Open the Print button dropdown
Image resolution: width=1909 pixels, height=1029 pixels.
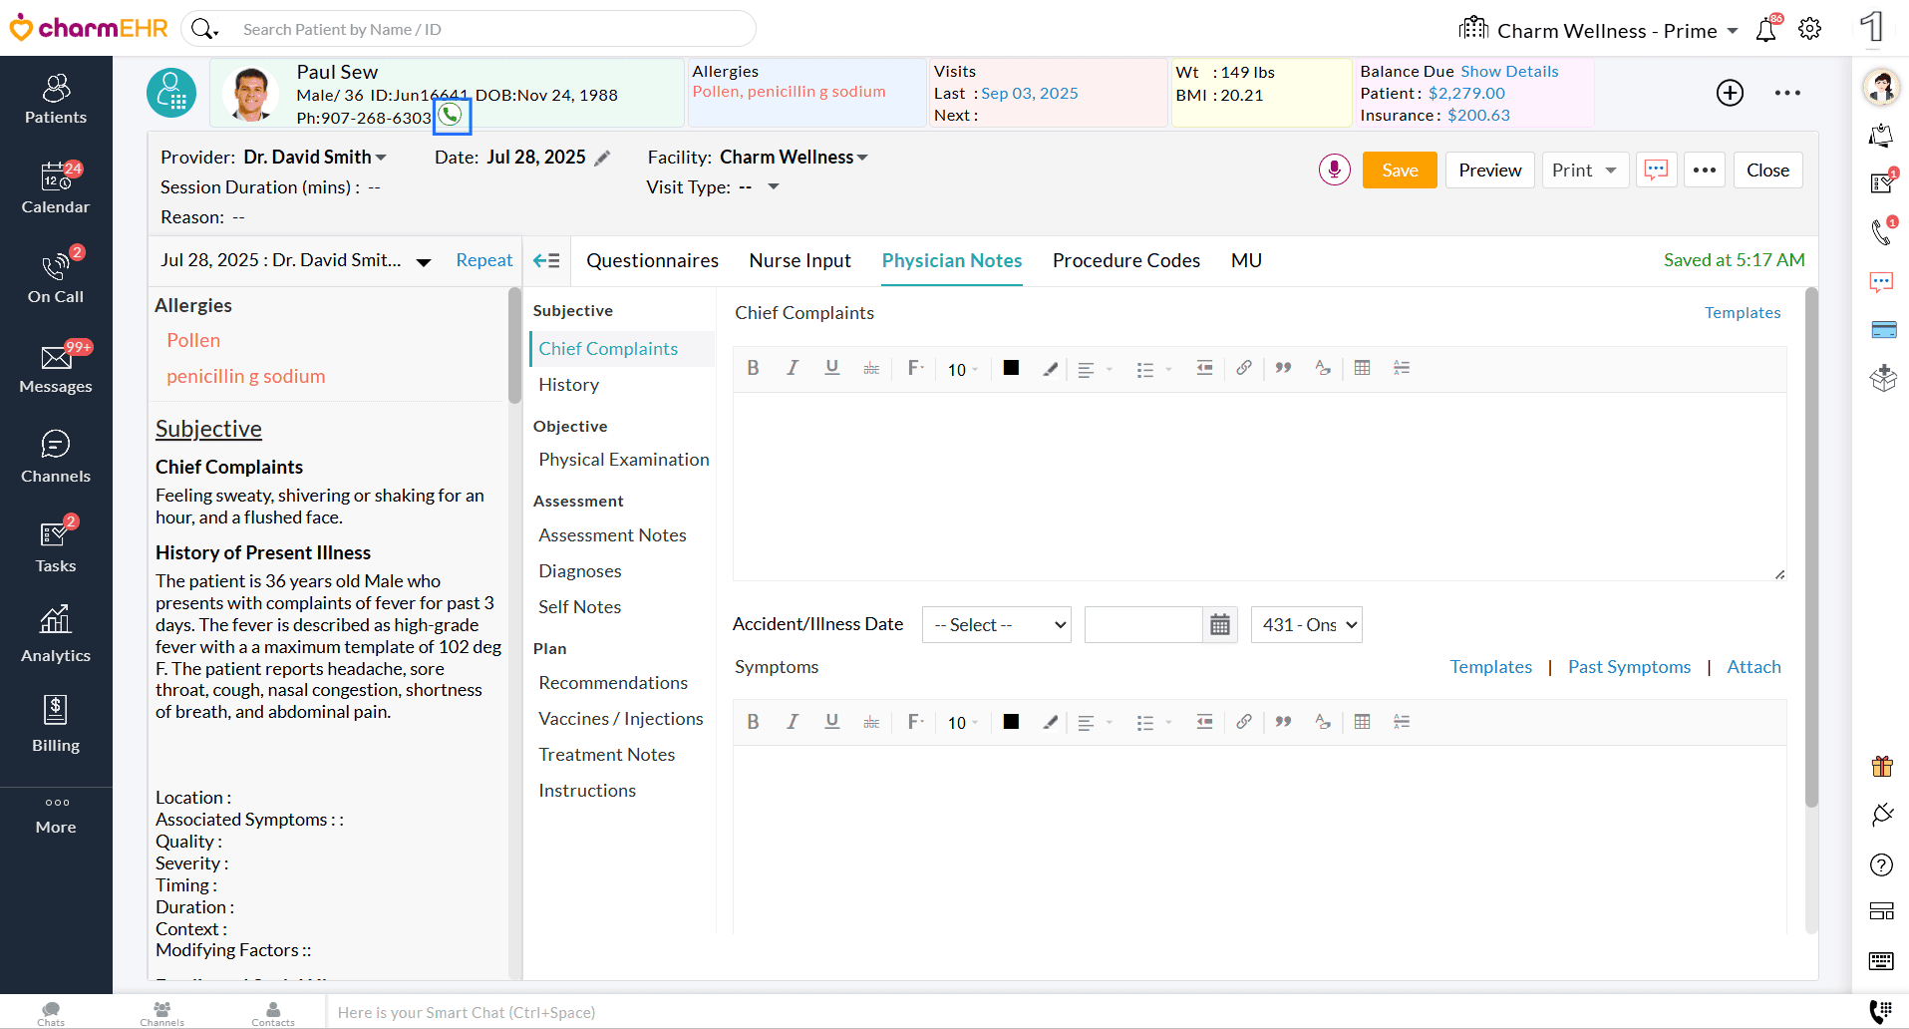click(1610, 171)
